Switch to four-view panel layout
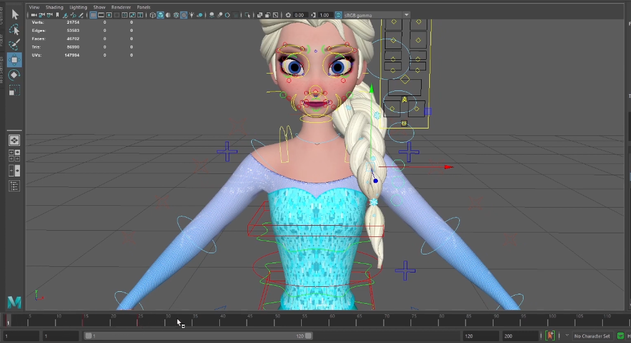This screenshot has height=343, width=631. point(14,155)
